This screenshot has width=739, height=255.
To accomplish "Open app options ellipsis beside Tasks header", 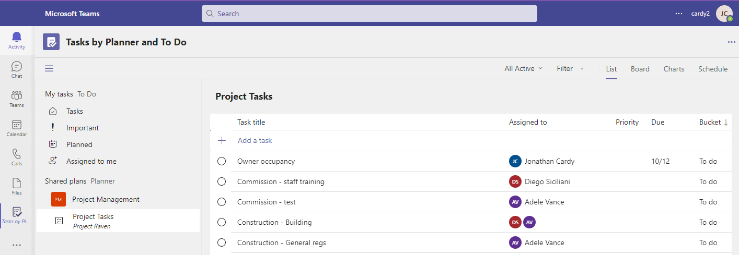I will point(732,42).
